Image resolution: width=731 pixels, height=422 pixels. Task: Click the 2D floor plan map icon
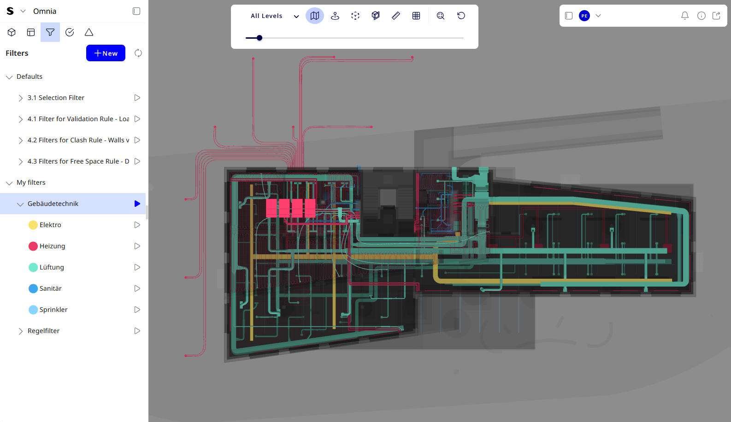[x=315, y=16]
